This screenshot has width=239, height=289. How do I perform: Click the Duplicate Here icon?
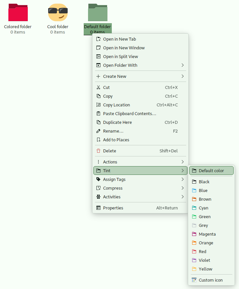pyautogui.click(x=98, y=122)
